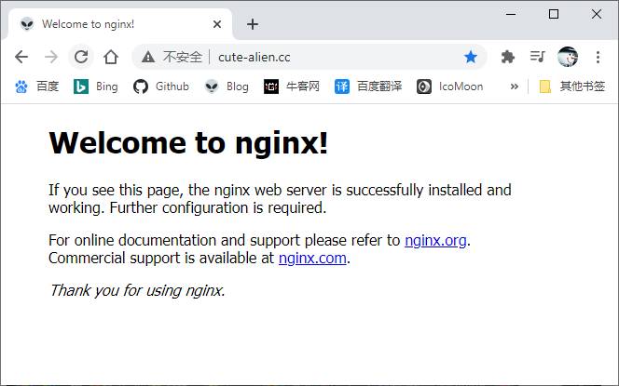The height and width of the screenshot is (386, 619).
Task: Click the forward navigation arrow
Action: coord(51,57)
